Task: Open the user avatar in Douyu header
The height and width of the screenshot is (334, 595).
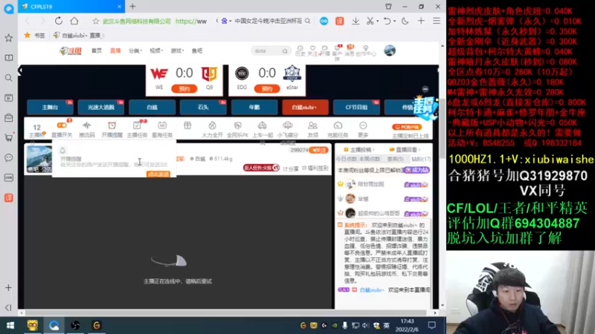Action: [389, 50]
